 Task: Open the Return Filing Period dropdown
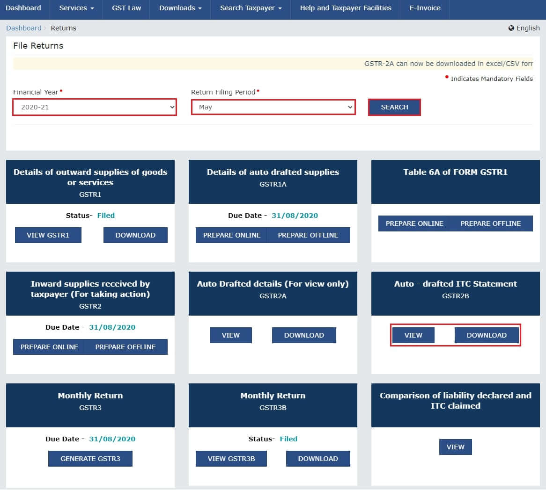tap(273, 107)
